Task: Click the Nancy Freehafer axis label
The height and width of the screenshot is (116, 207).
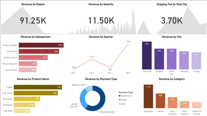Action: point(10,45)
